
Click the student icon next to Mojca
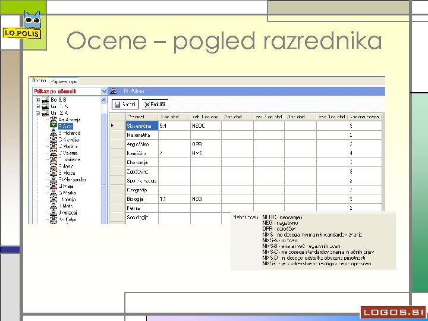[53, 173]
